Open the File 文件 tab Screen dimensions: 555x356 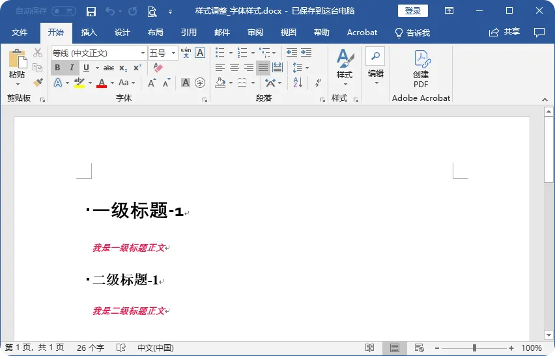(20, 33)
